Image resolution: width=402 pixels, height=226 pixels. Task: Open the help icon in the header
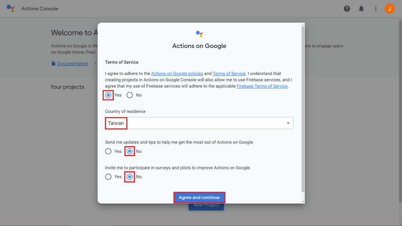[347, 9]
